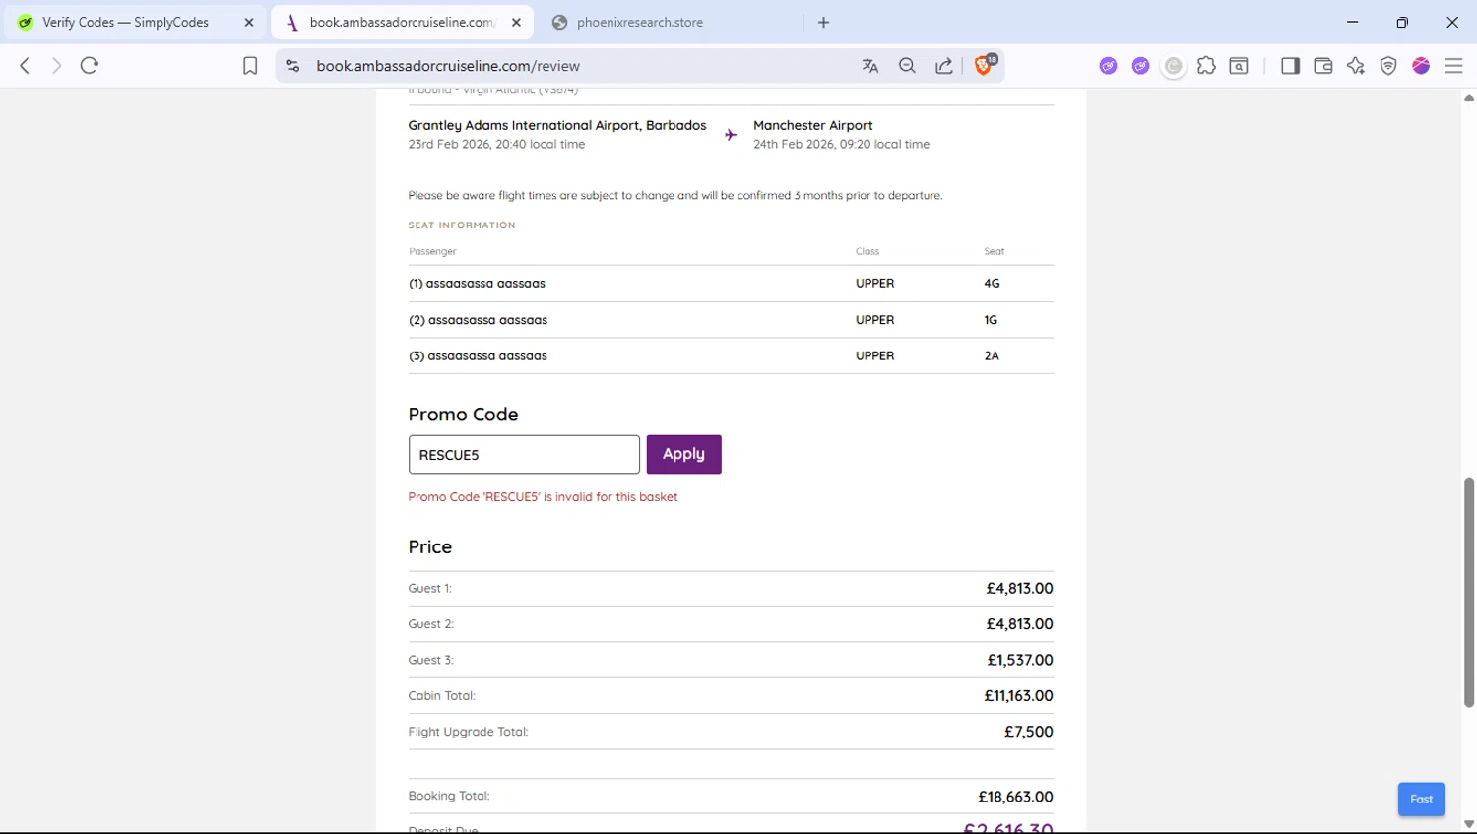Click the second purple extension icon
The height and width of the screenshot is (834, 1477).
pyautogui.click(x=1141, y=66)
